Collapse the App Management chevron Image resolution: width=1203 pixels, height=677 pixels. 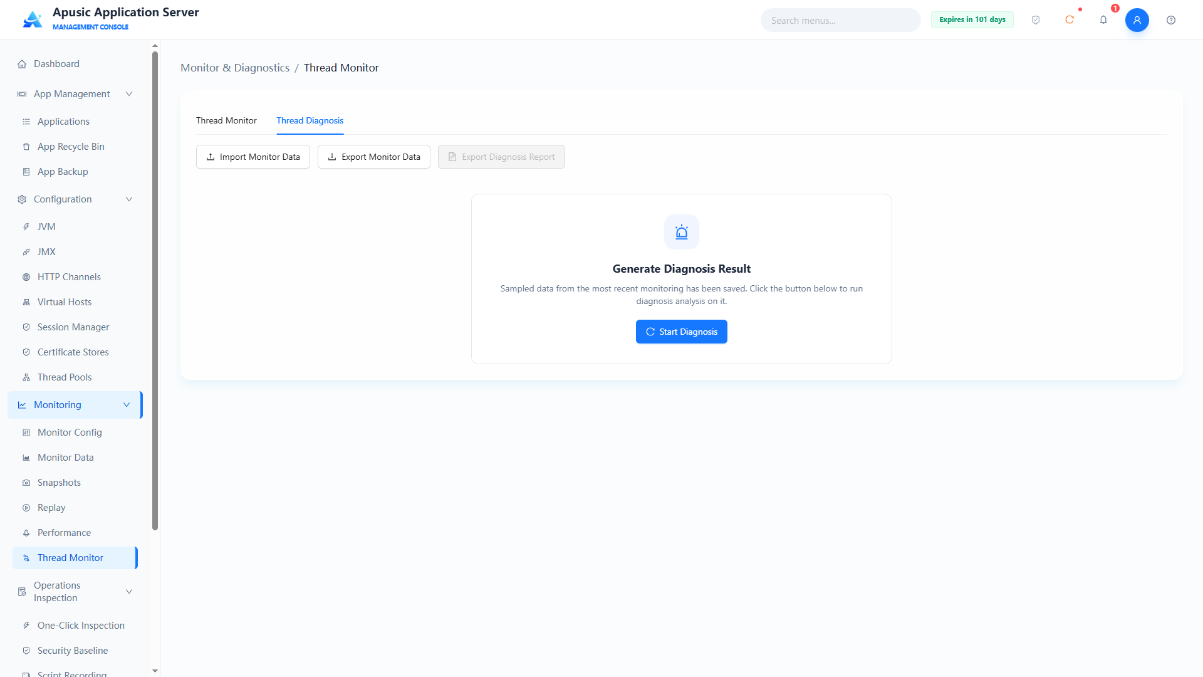click(x=129, y=94)
